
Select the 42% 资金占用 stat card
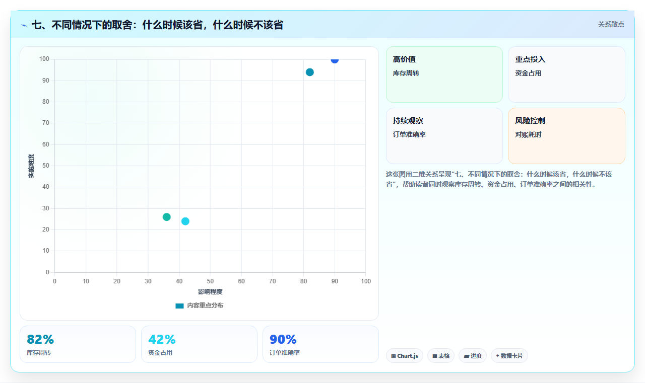pos(199,344)
